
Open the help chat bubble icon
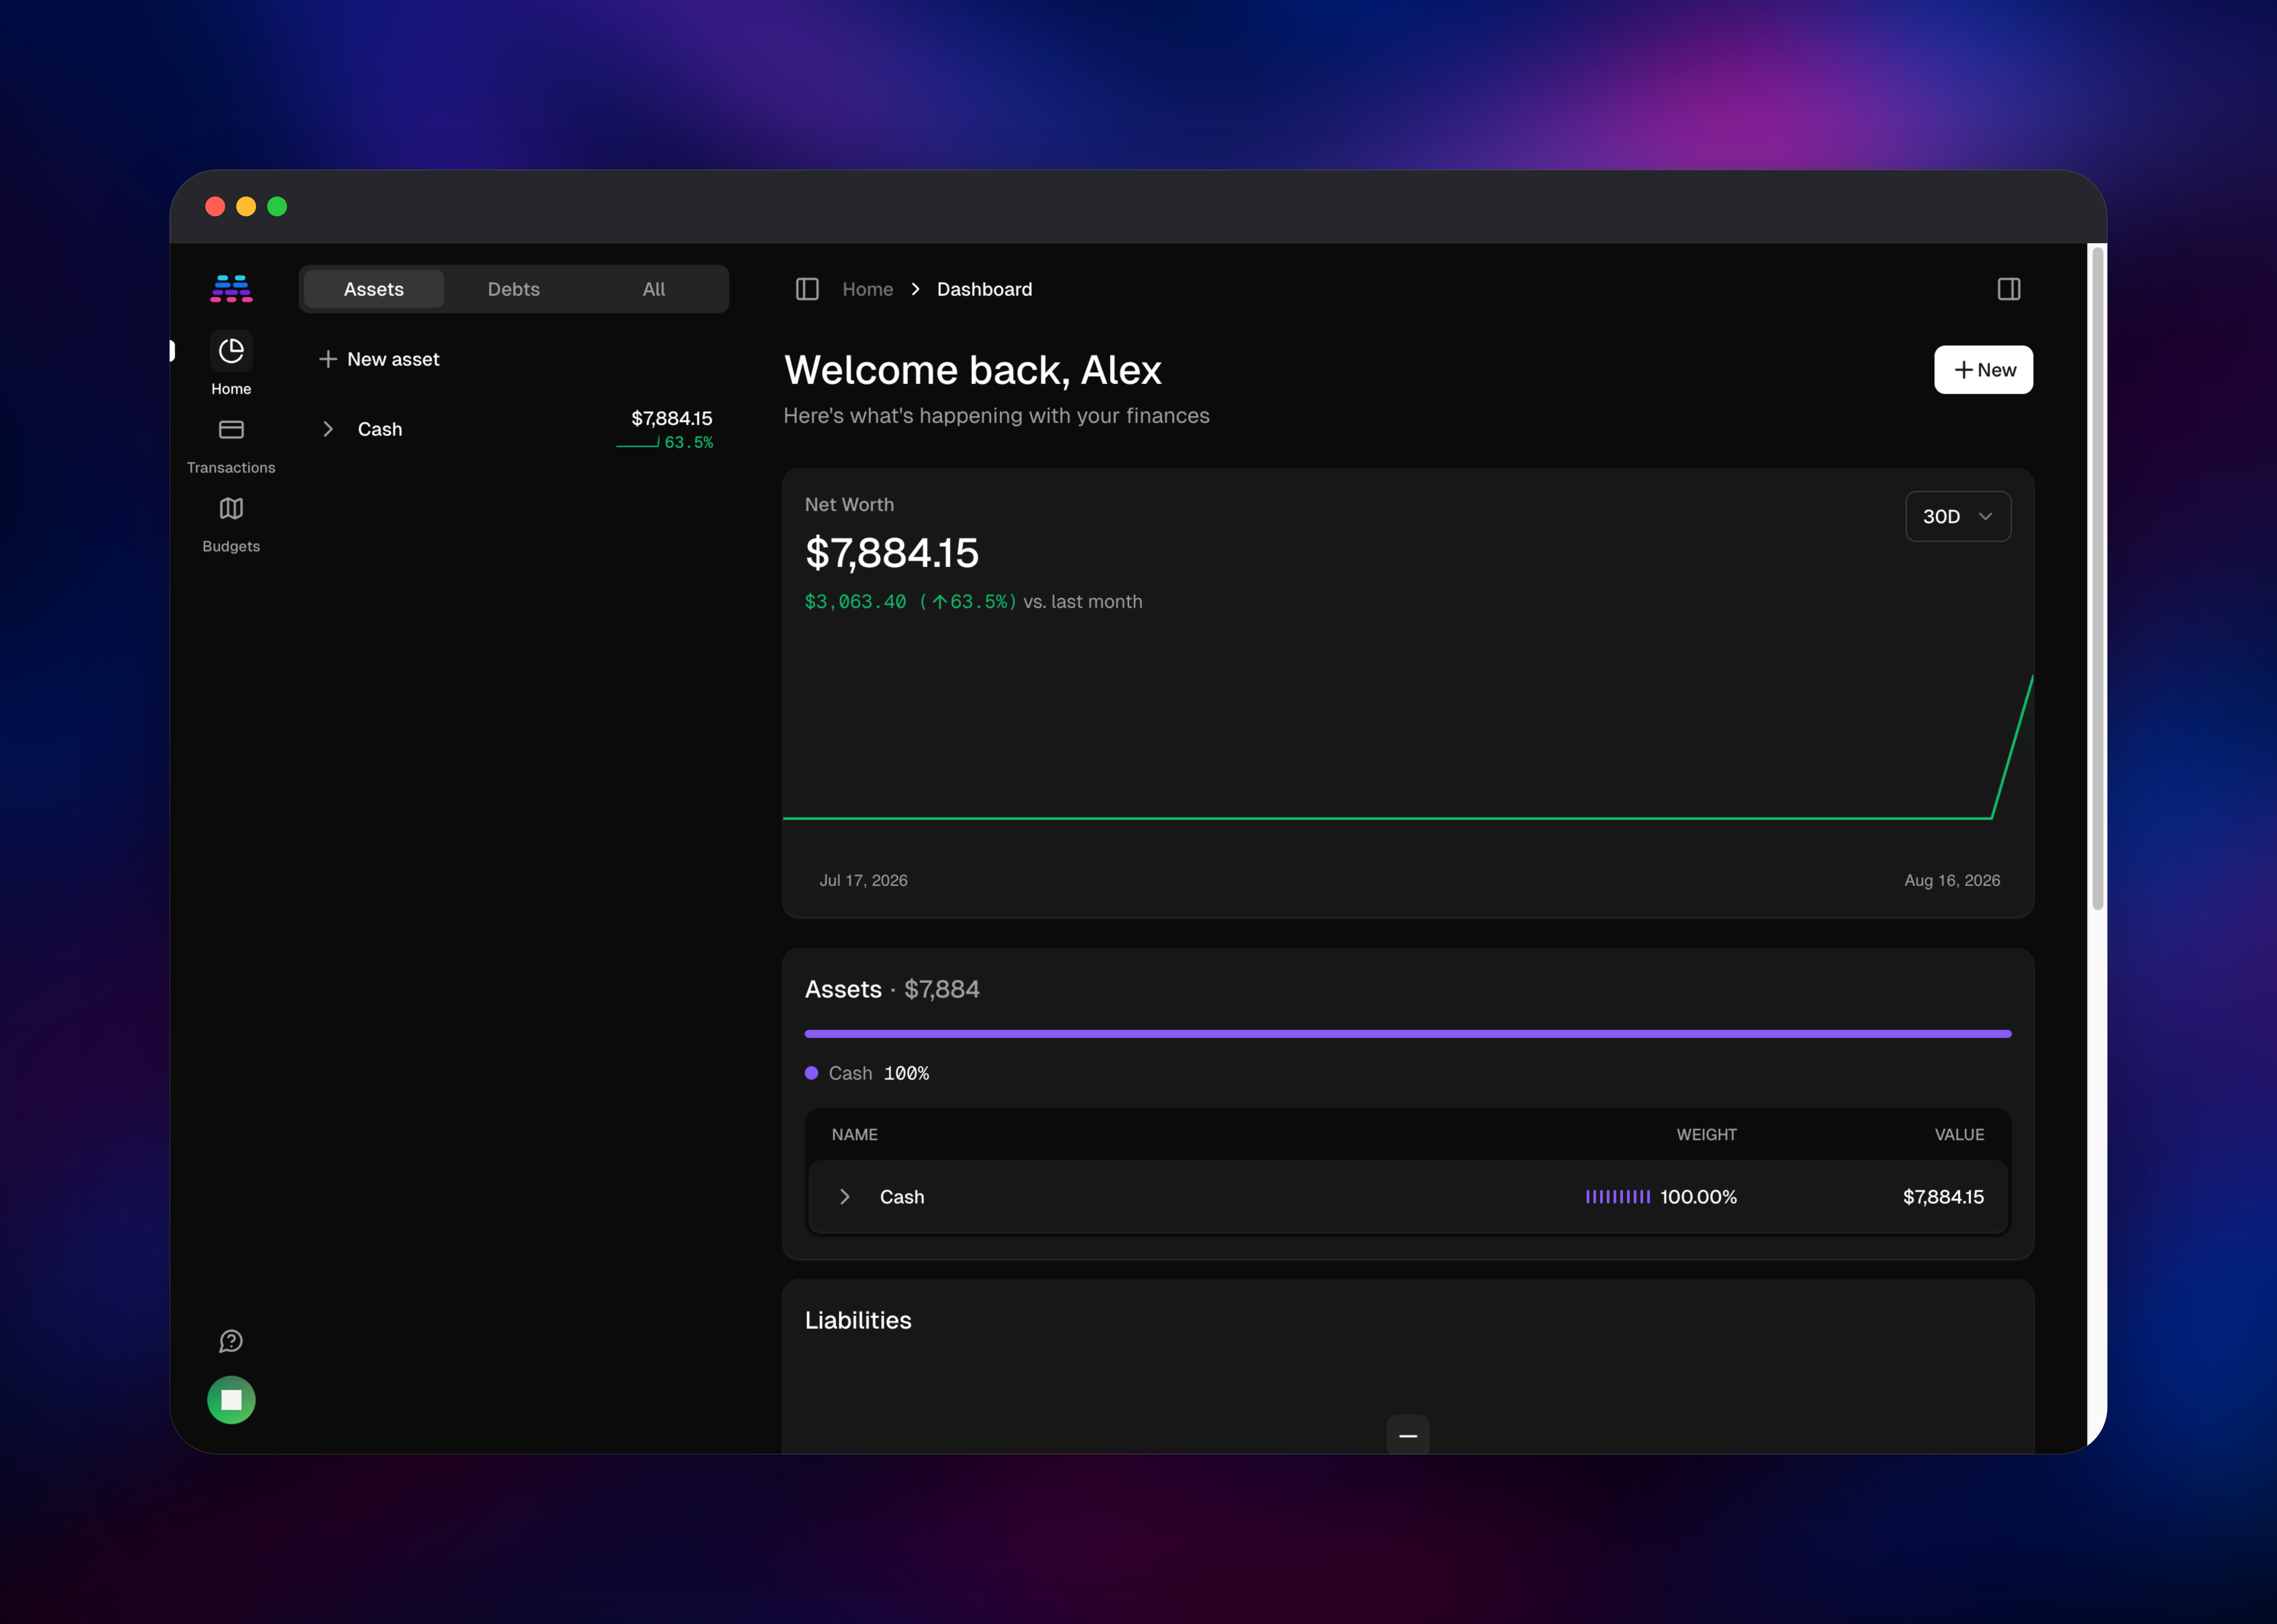231,1341
